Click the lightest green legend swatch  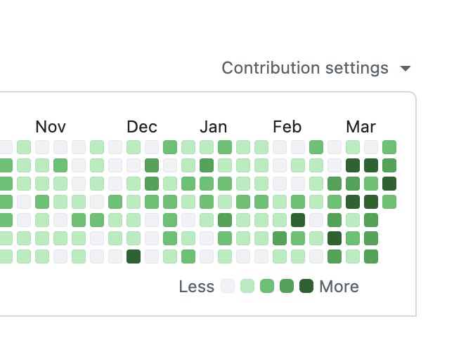coord(247,286)
